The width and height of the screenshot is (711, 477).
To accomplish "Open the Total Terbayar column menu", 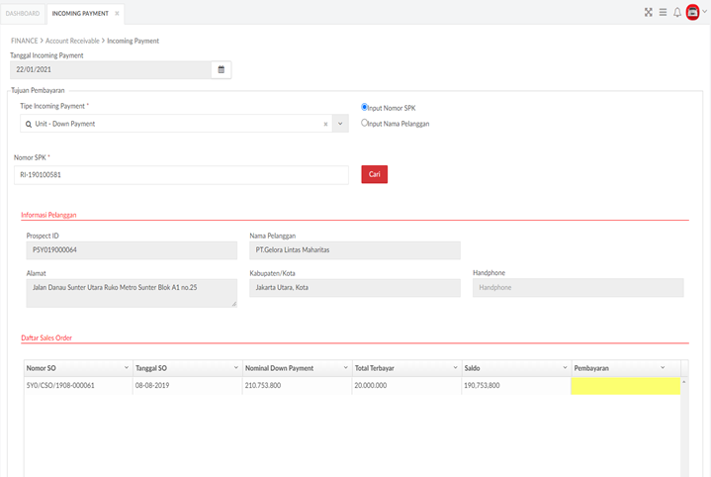I will coord(456,367).
